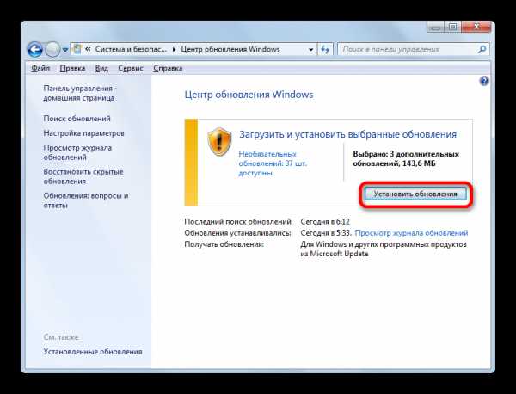Open 'Установленные обновления' link

click(x=93, y=352)
